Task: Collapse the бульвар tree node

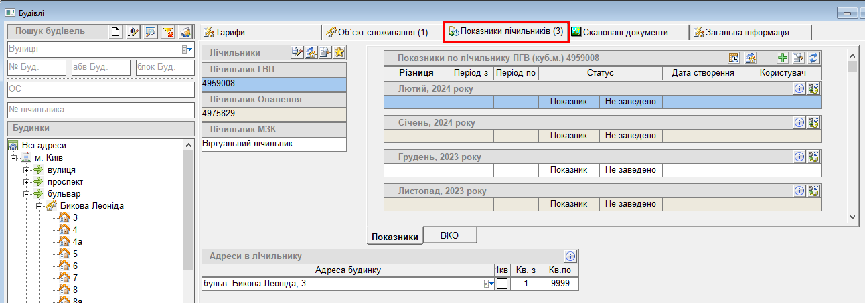Action: 27,194
